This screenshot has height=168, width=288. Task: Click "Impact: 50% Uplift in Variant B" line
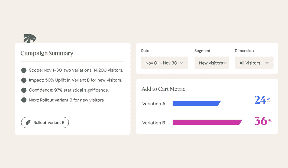76,80
